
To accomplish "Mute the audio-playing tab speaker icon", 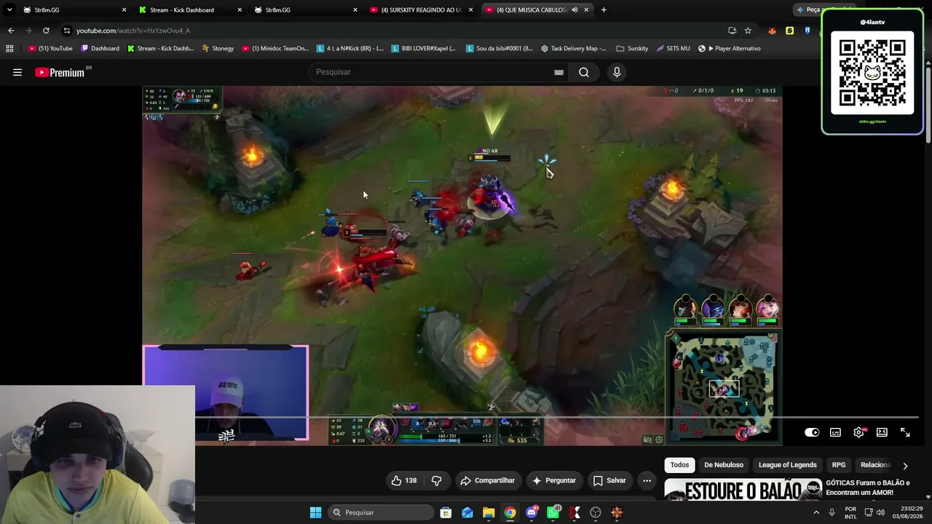I will coord(574,10).
